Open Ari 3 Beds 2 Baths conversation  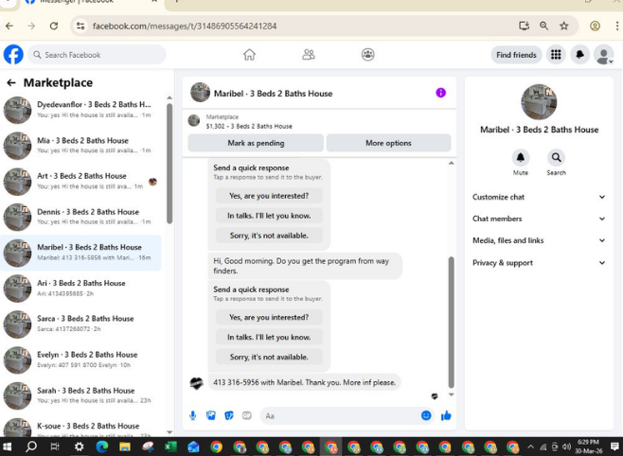click(80, 289)
